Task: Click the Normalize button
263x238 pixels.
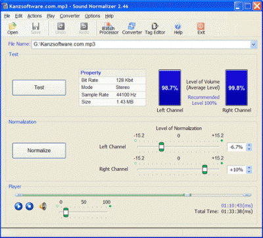Action: point(39,150)
